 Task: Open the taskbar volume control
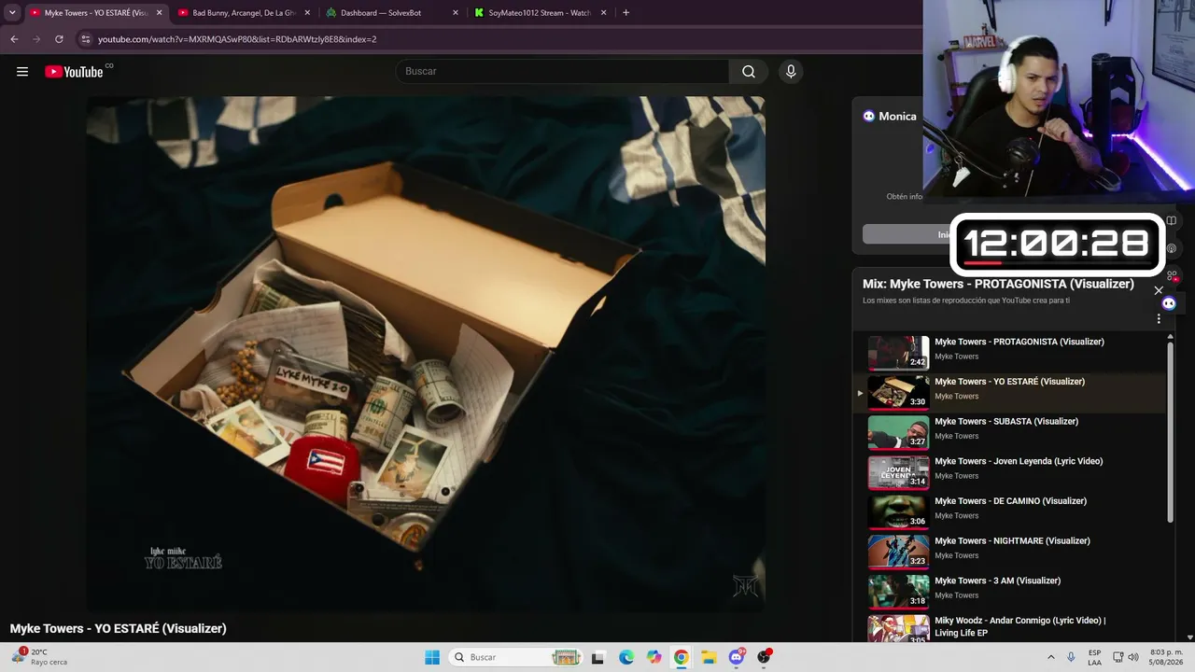pos(1133,657)
